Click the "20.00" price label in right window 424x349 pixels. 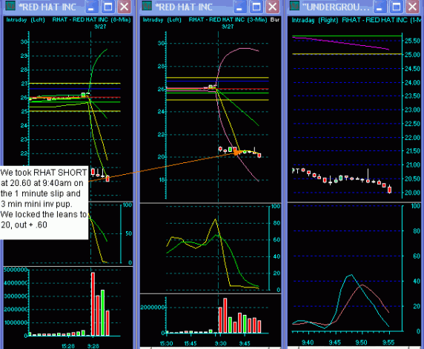pyautogui.click(x=412, y=193)
